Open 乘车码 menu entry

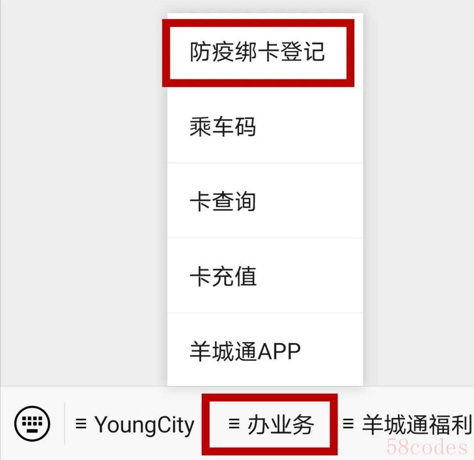[265, 126]
